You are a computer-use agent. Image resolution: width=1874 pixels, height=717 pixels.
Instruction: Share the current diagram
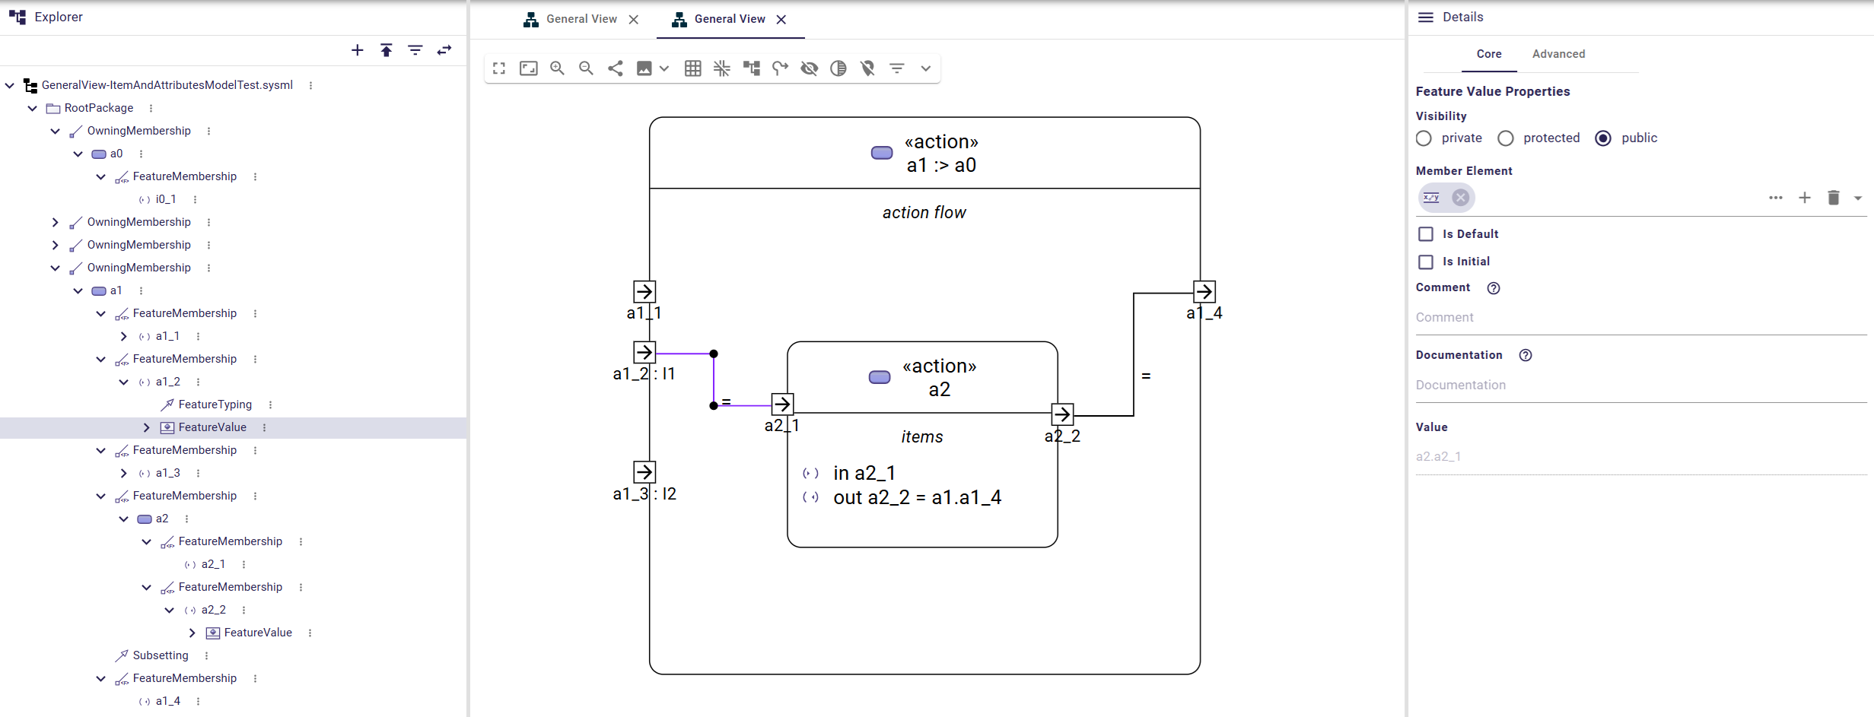click(x=615, y=68)
